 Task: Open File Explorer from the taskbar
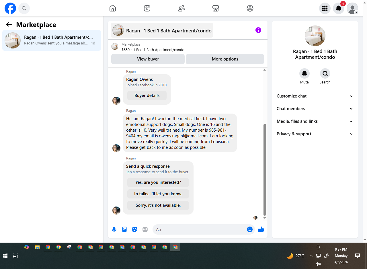coord(37,247)
